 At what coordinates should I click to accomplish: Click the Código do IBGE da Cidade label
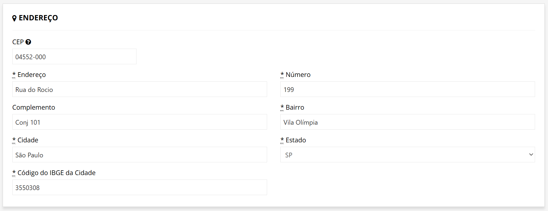pyautogui.click(x=56, y=173)
